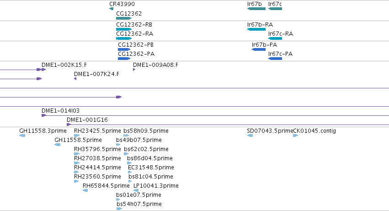Click the DME1-007K24.F label
Viewport: 389px width, 211px height.
(96, 74)
